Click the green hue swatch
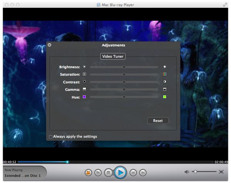 pyautogui.click(x=165, y=97)
